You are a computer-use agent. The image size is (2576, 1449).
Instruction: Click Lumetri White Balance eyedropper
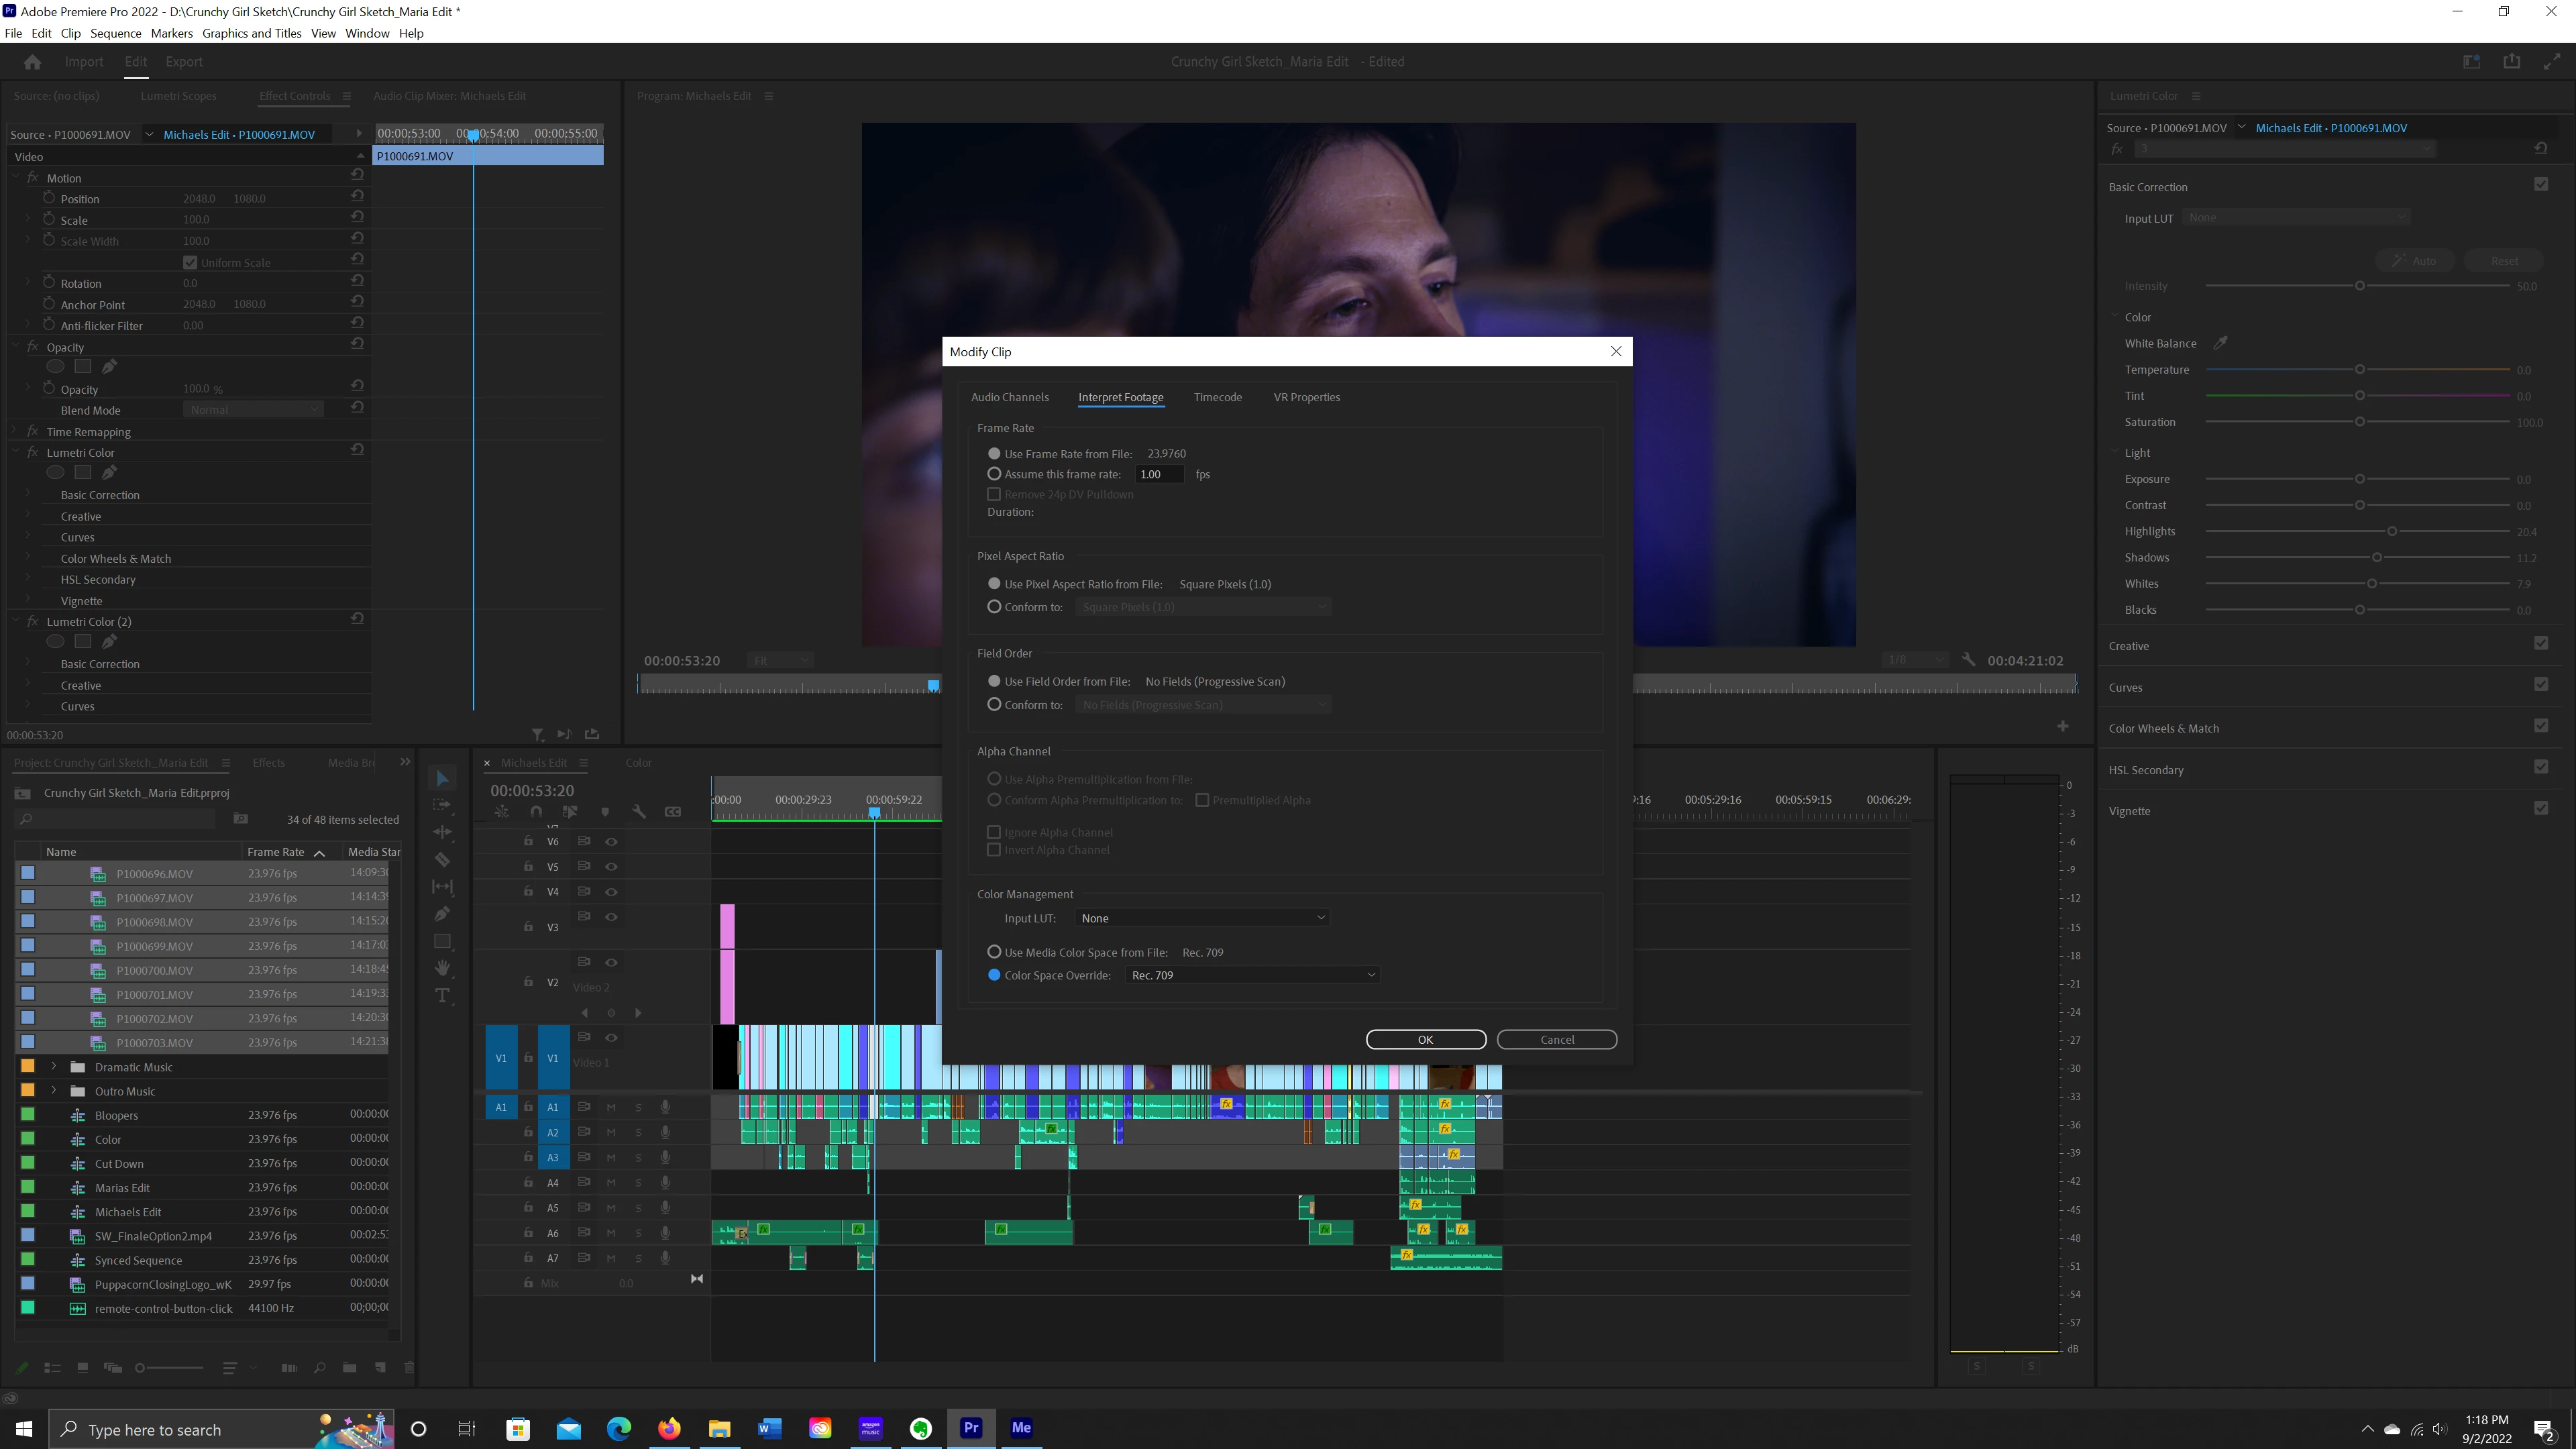click(2220, 343)
